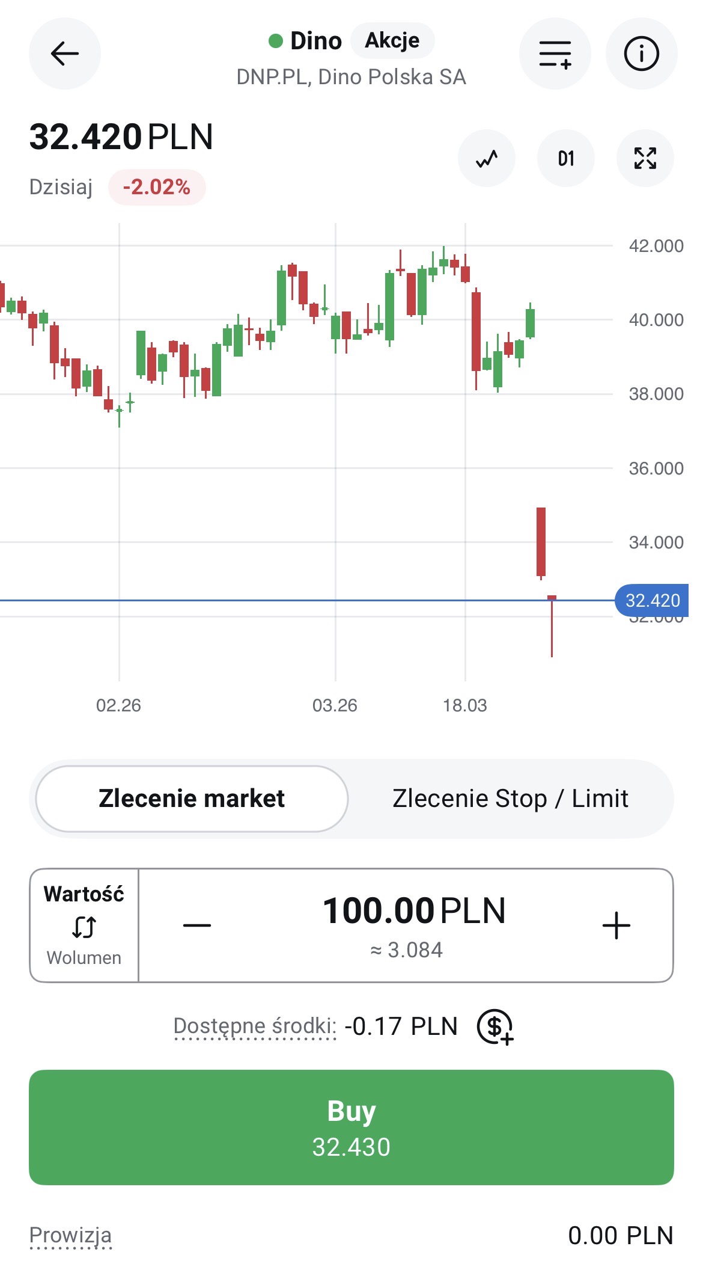The image size is (703, 1261).
Task: Open the Prowizja commission details
Action: (x=70, y=1235)
